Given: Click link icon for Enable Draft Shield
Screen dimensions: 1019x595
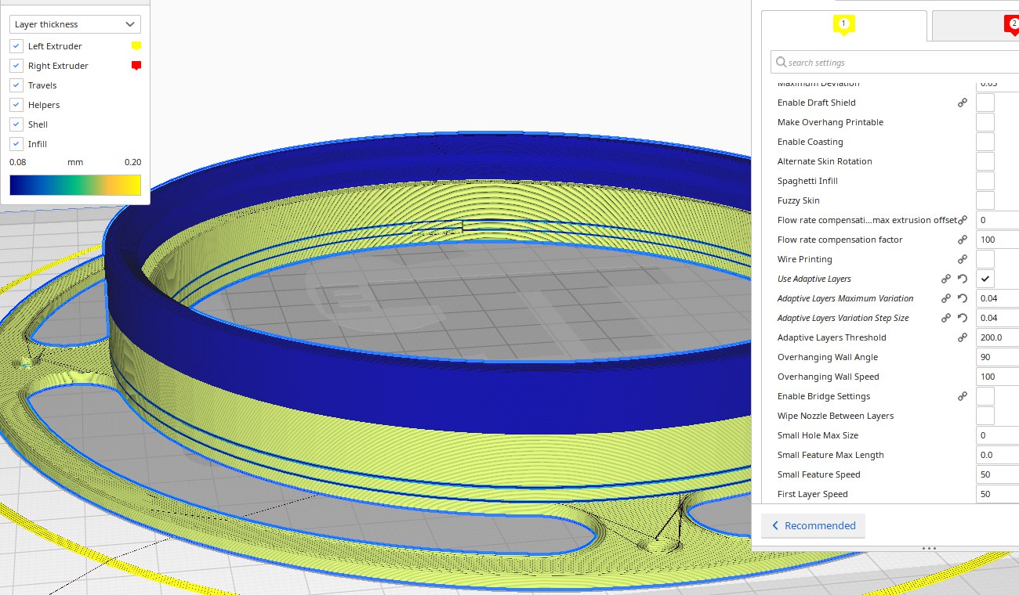Looking at the screenshot, I should [x=963, y=103].
